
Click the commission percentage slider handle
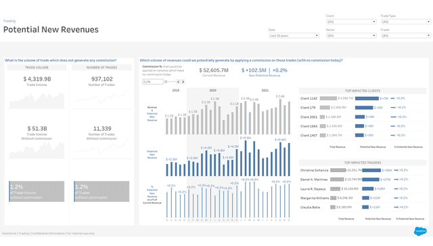pos(166,81)
